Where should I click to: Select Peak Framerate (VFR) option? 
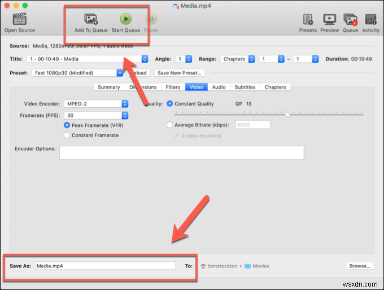click(x=67, y=125)
